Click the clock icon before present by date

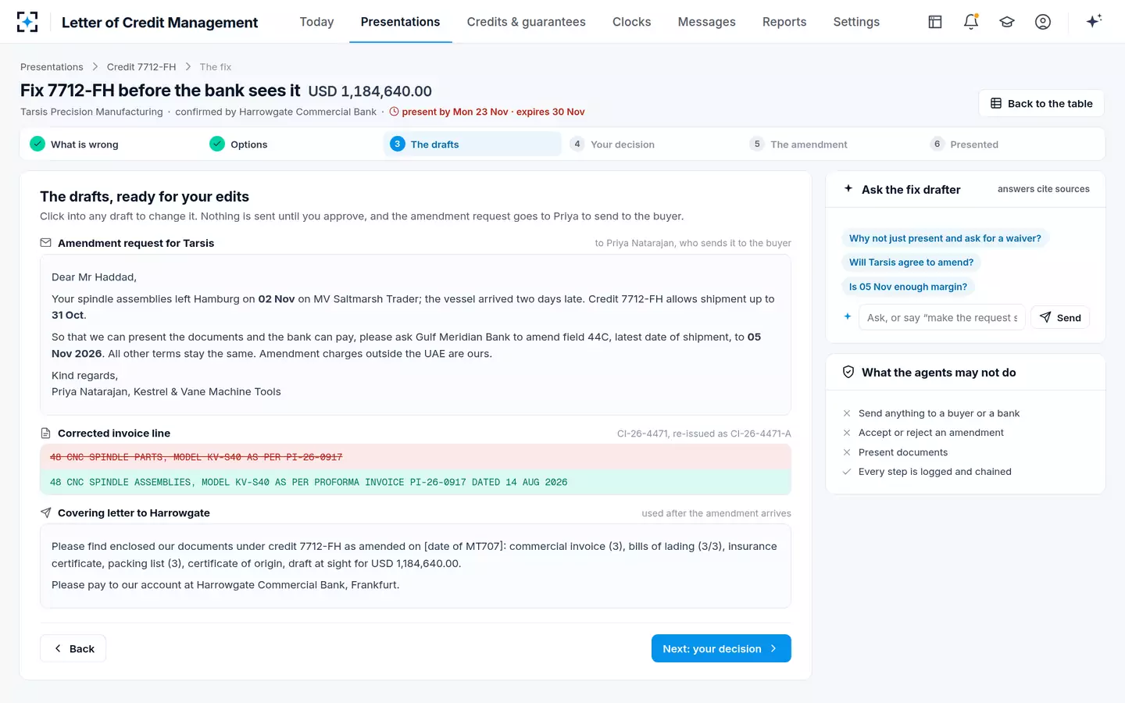pyautogui.click(x=395, y=112)
